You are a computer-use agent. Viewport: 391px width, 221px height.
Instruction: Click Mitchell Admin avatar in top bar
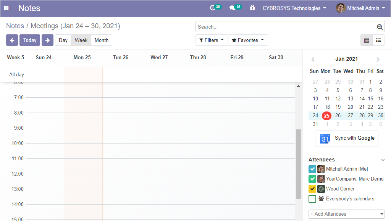(341, 8)
